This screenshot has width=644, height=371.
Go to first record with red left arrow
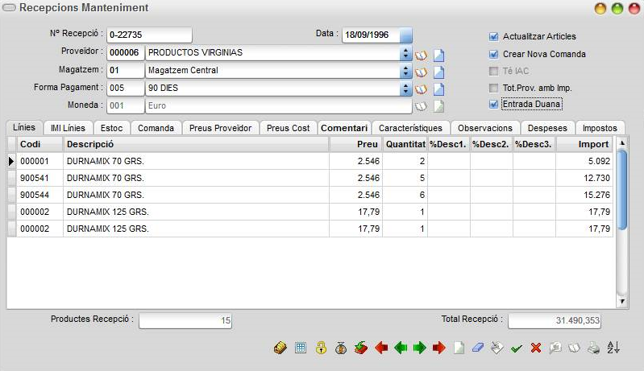(381, 348)
